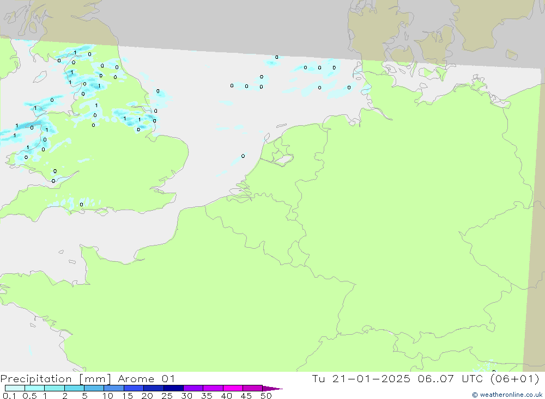Click the 15 to 20 mm legend swatch
This screenshot has width=545, height=399.
[134, 388]
